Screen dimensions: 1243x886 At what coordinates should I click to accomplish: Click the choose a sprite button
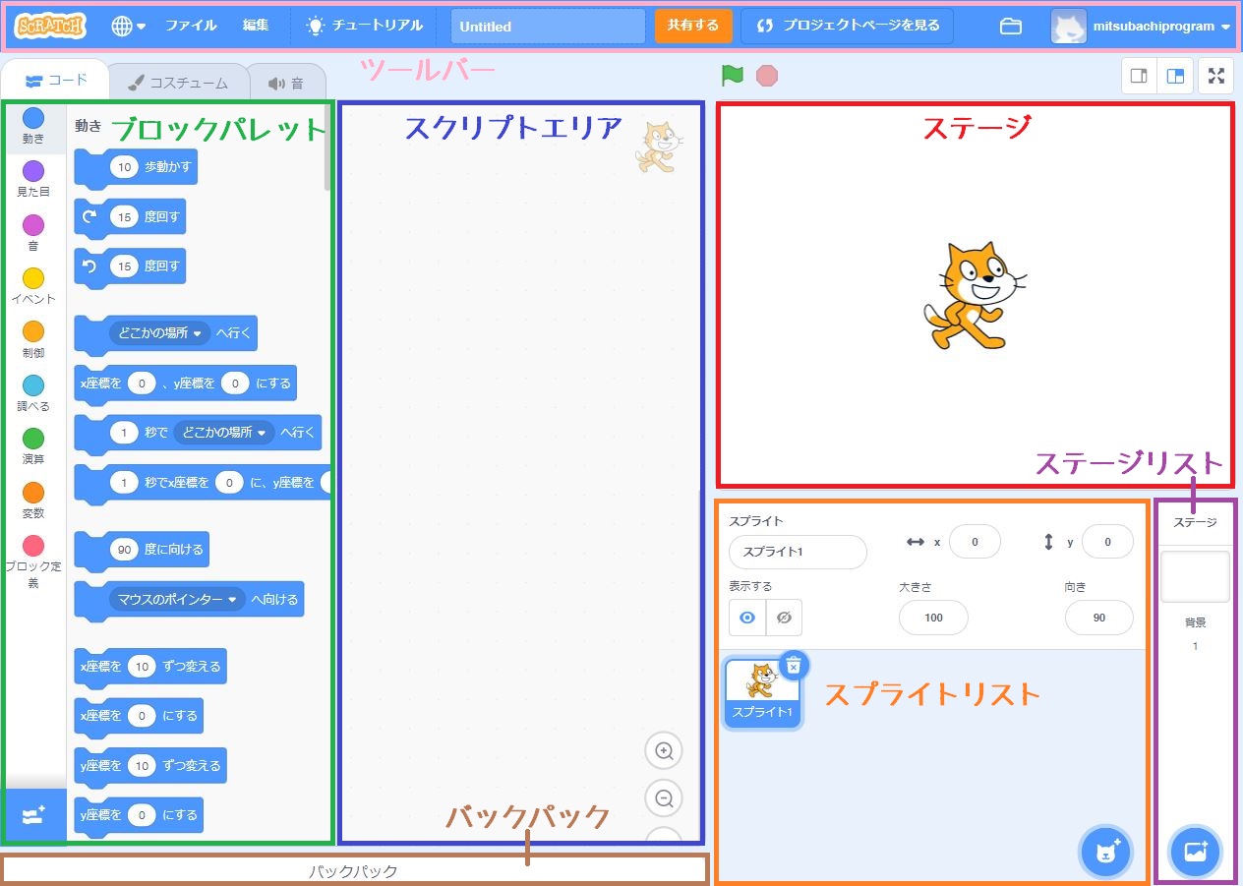[x=1107, y=852]
